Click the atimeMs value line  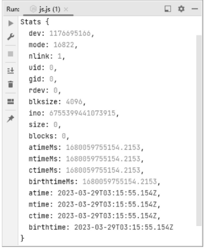tap(86, 147)
